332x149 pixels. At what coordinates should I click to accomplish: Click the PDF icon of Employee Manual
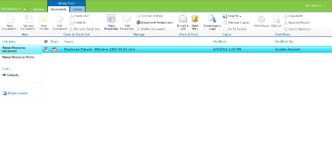(54, 50)
